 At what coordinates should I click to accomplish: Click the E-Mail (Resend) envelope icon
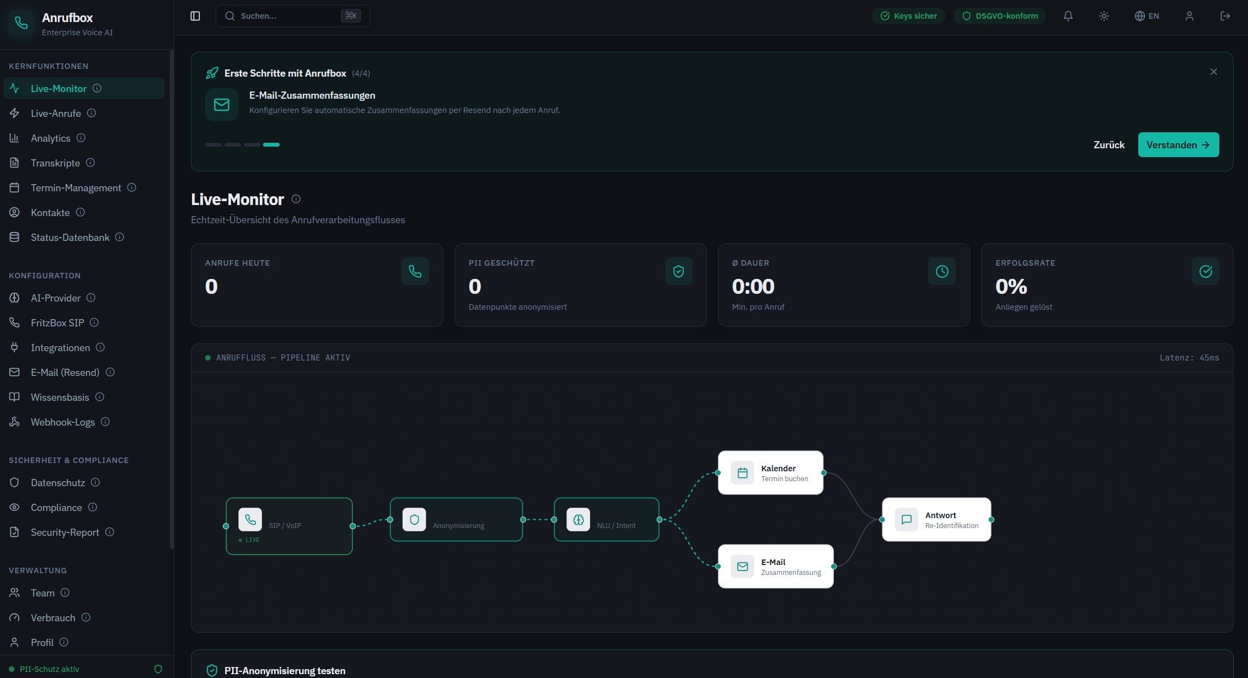14,372
